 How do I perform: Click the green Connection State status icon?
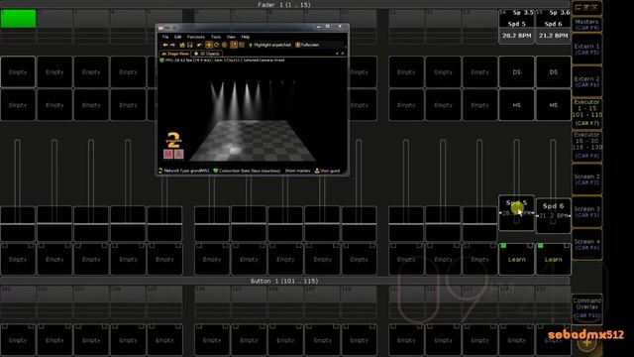(216, 171)
